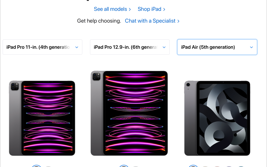Select space gray swatch under iPad Air

[193, 166]
